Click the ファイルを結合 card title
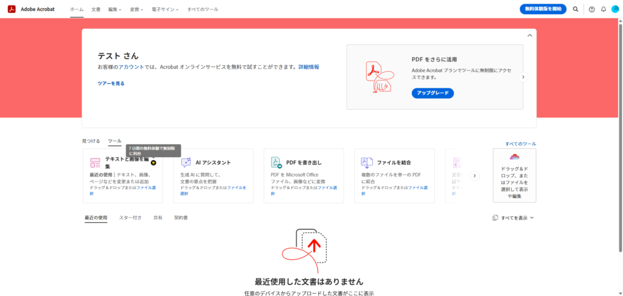 pos(394,163)
